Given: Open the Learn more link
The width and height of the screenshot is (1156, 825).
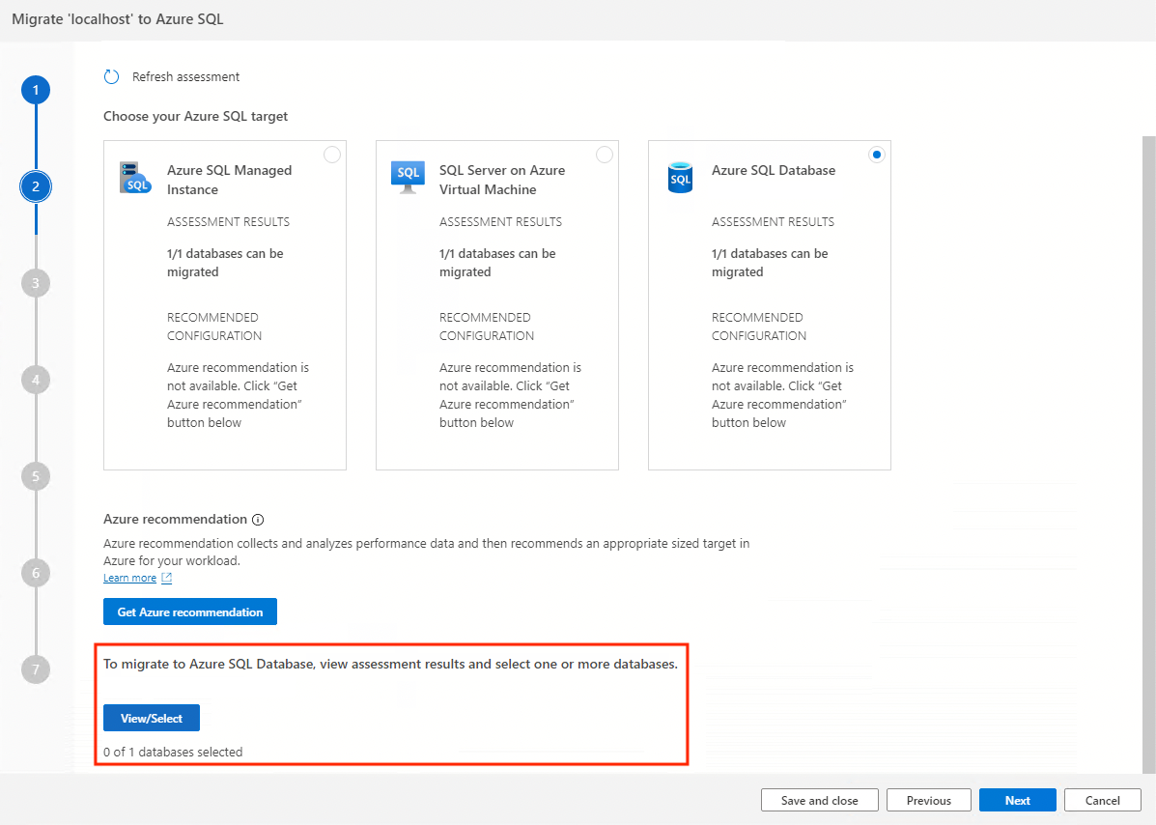Looking at the screenshot, I should click(x=129, y=578).
